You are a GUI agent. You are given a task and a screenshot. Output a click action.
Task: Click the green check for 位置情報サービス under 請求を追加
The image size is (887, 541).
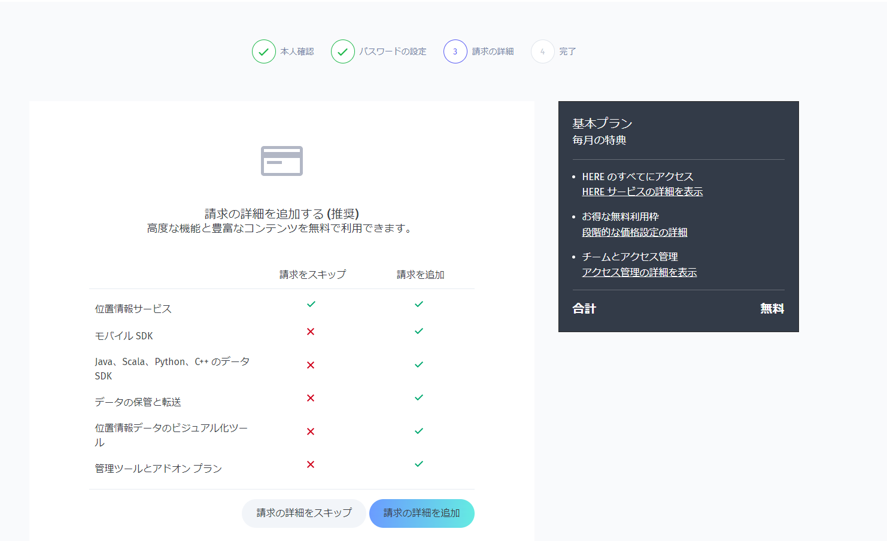click(419, 304)
